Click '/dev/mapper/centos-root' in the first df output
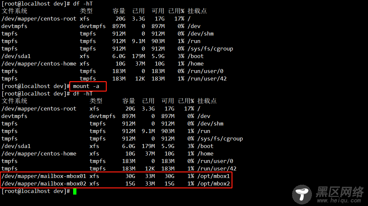The image size is (368, 206). pyautogui.click(x=39, y=19)
